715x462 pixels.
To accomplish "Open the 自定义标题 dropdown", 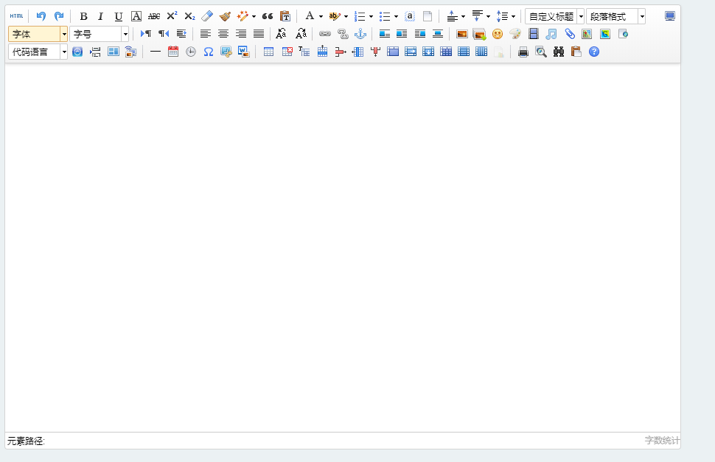I will point(554,16).
